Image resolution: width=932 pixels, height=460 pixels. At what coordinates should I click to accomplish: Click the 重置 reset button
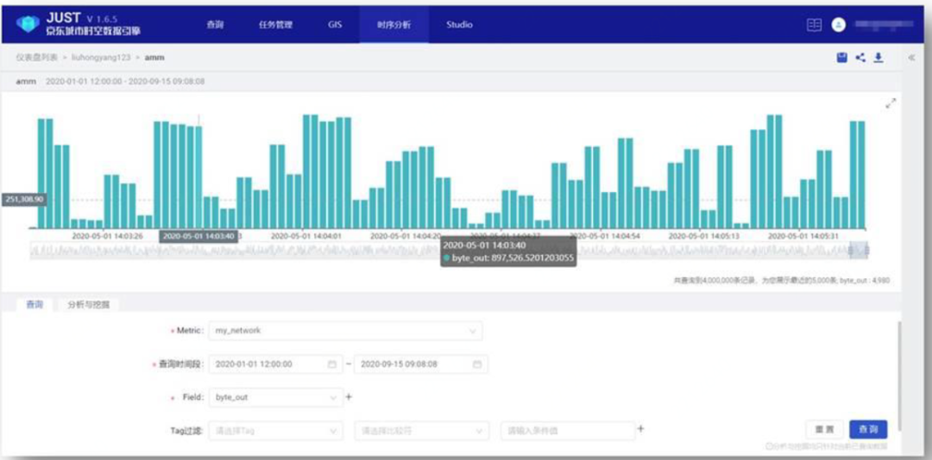click(824, 429)
